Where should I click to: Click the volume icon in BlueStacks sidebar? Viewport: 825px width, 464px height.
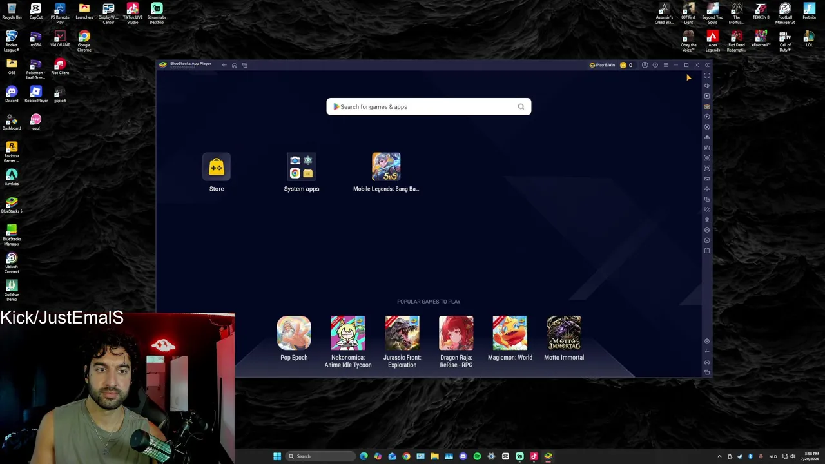(x=707, y=86)
